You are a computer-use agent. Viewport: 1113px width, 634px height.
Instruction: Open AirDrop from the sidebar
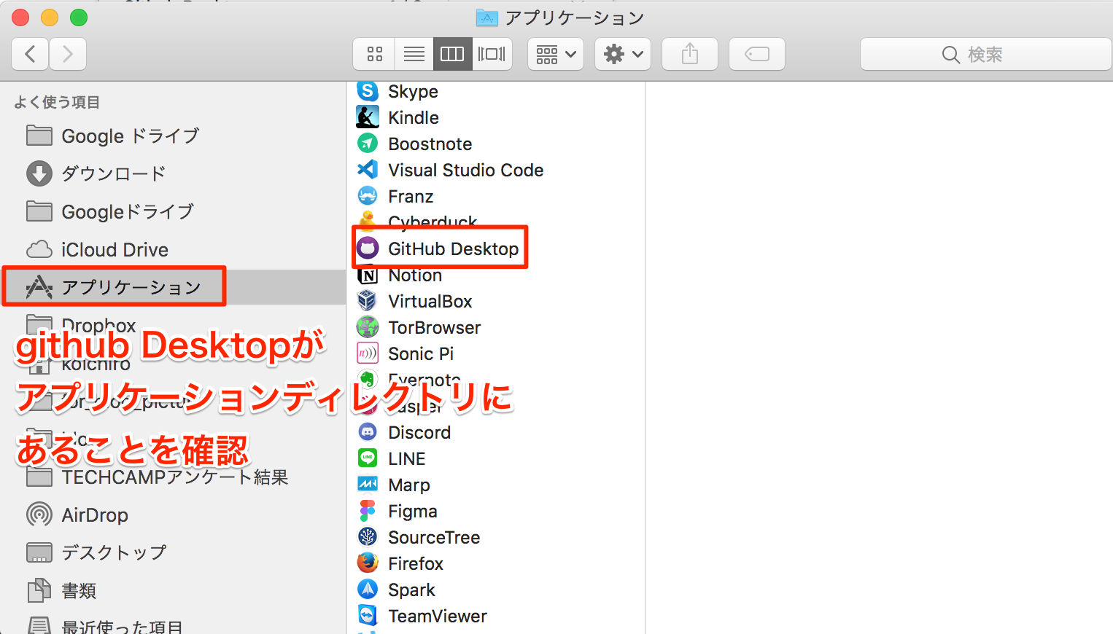(x=95, y=515)
